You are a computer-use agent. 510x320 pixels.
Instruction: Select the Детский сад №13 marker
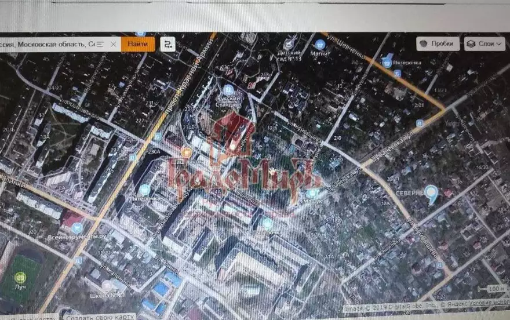[x=288, y=45]
